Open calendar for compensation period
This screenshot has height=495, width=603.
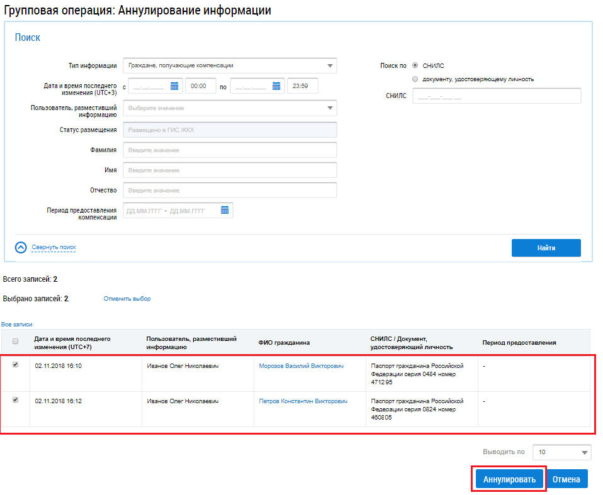coord(225,210)
